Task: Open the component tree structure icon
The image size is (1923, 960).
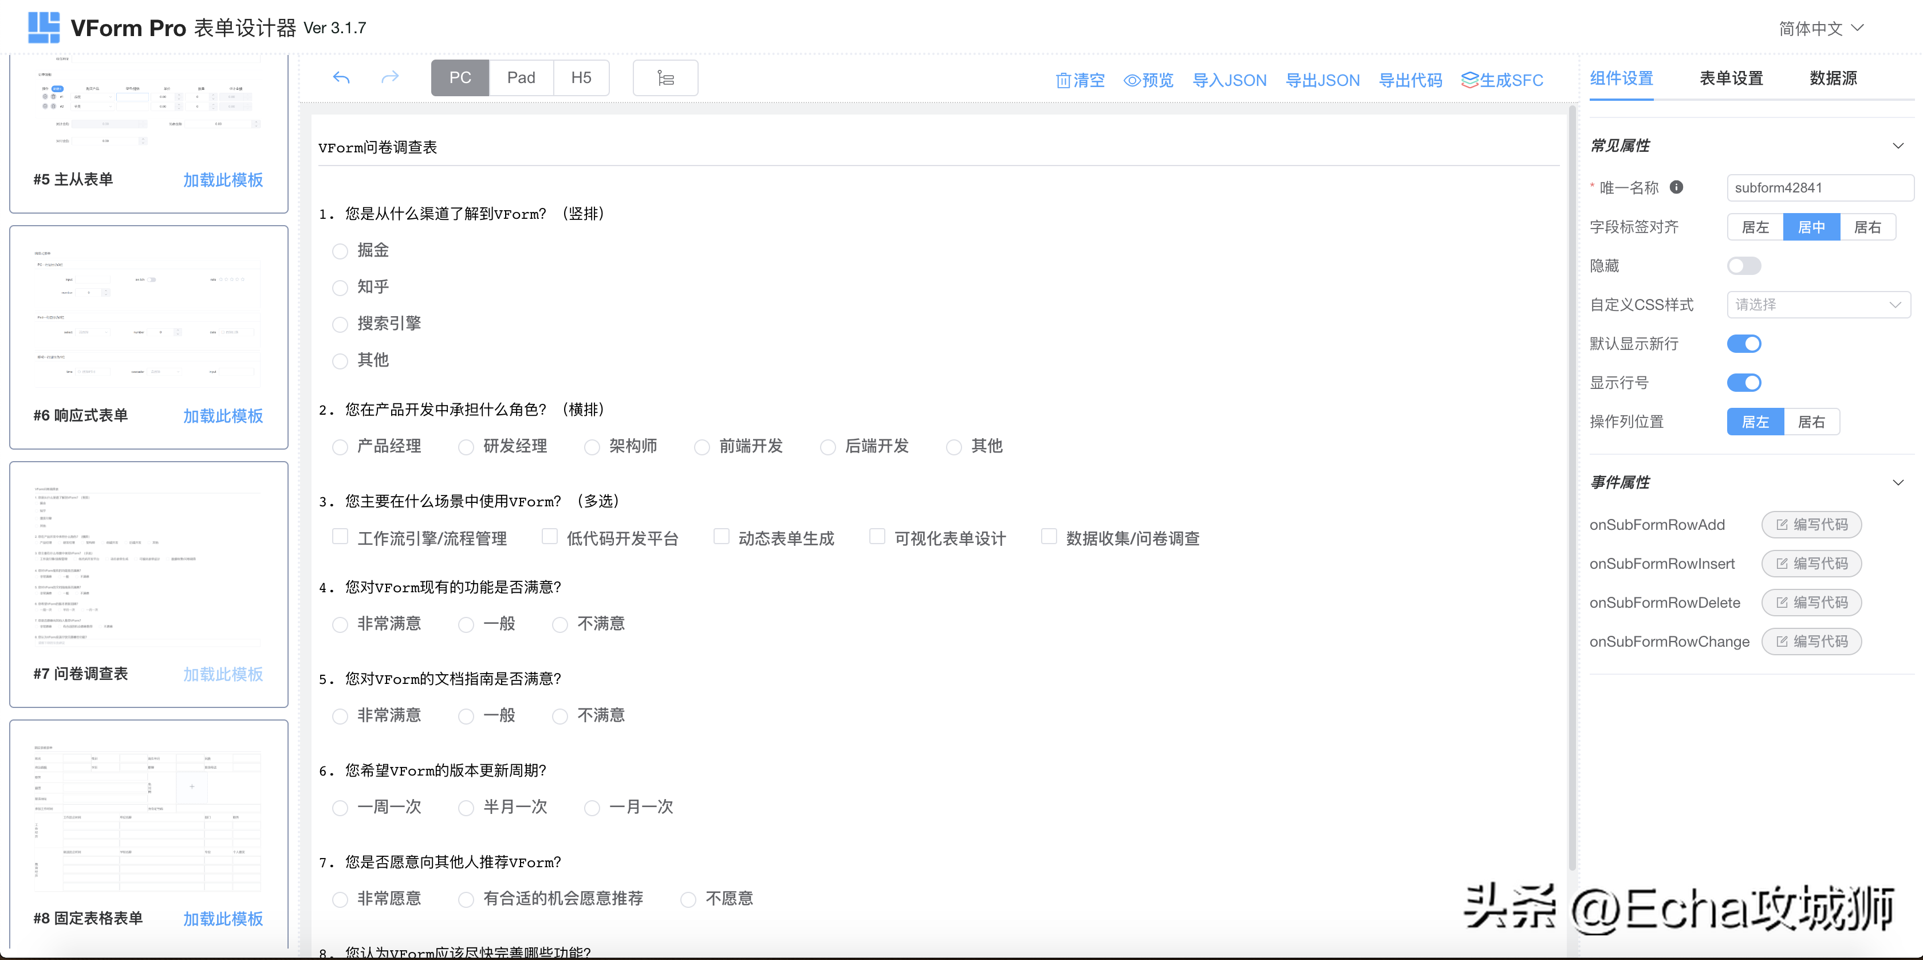Action: [665, 78]
